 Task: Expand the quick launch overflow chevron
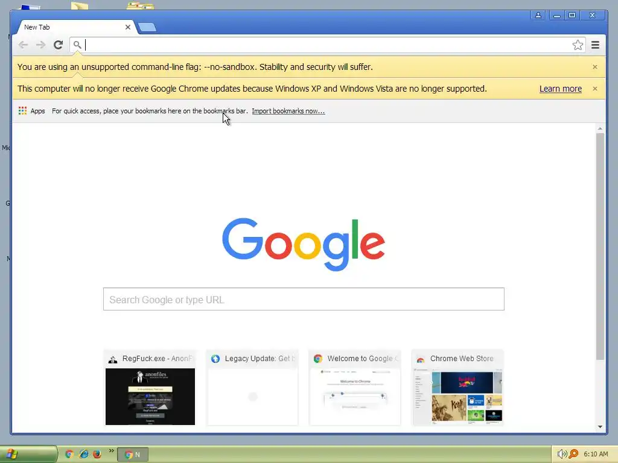[112, 451]
